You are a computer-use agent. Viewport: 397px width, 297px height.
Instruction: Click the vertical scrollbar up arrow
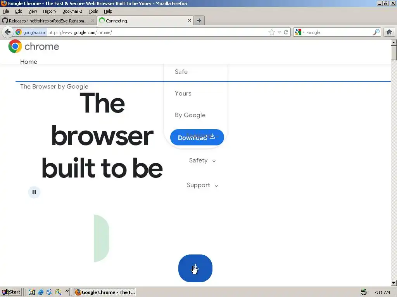pos(394,43)
